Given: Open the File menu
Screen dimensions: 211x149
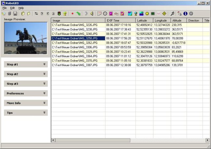Looking at the screenshot, I should click(5, 8).
